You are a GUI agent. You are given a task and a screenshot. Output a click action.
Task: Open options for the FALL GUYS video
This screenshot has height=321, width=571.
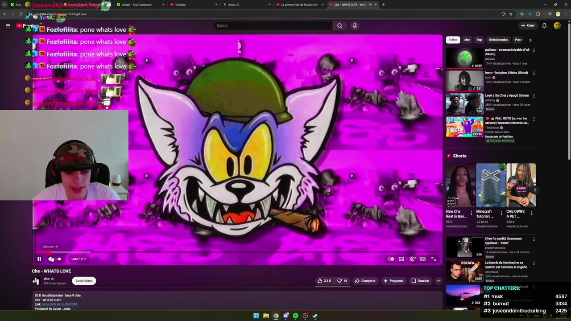(534, 119)
